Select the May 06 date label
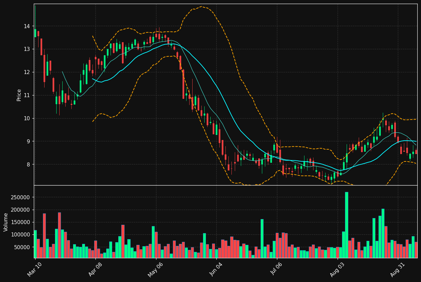The image size is (421, 282). click(155, 269)
